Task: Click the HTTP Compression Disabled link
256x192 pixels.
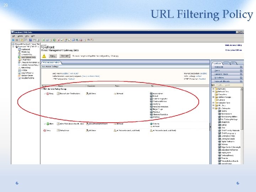Action: point(71,79)
